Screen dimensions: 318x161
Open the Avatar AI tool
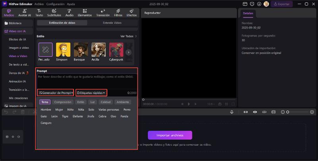tap(25, 13)
